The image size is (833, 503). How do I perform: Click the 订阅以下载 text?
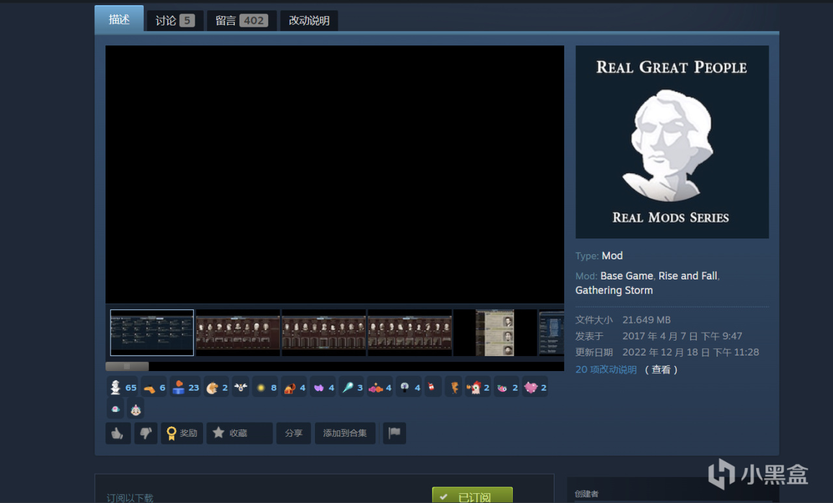[x=130, y=498]
